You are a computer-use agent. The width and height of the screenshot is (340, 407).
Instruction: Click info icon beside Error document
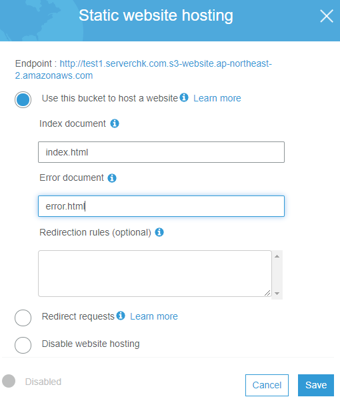[x=112, y=178]
